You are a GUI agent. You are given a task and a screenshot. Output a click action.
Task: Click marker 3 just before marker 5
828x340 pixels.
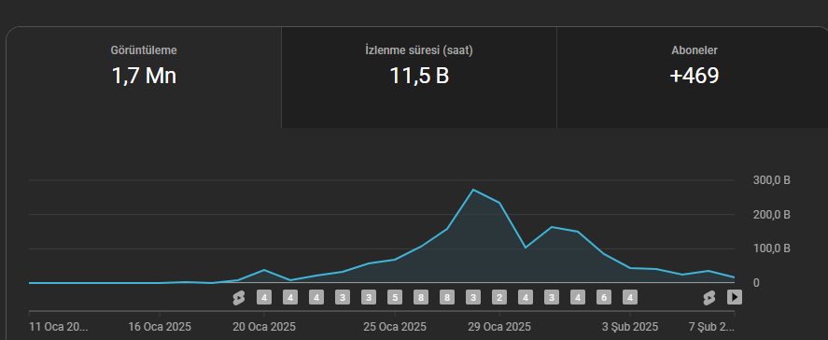[369, 297]
